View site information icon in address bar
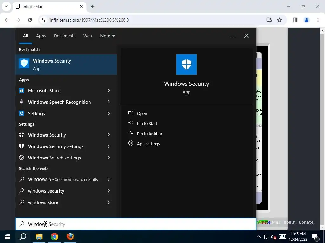 43,20
